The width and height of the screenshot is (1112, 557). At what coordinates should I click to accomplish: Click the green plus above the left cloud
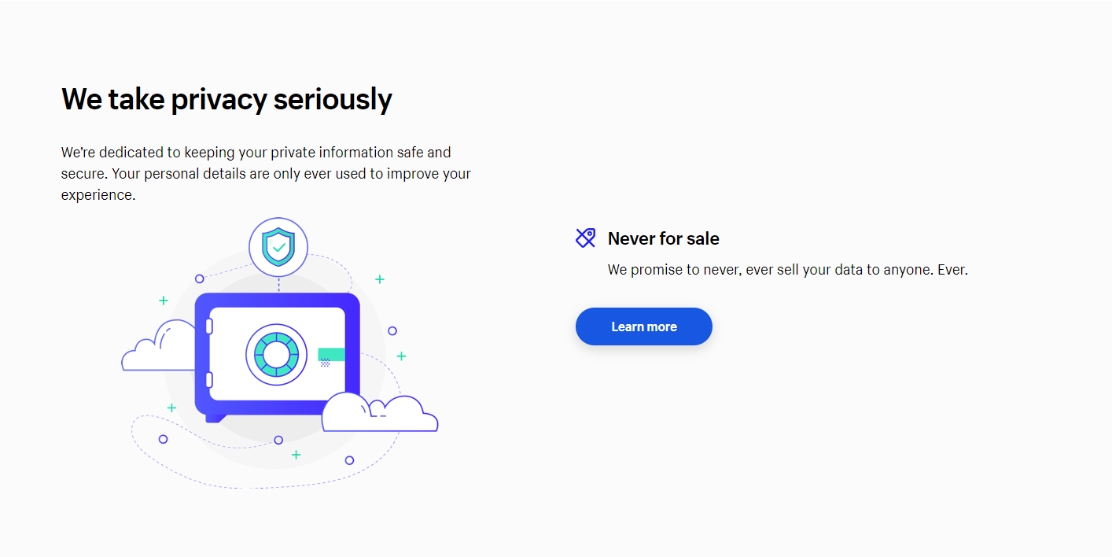[x=164, y=300]
